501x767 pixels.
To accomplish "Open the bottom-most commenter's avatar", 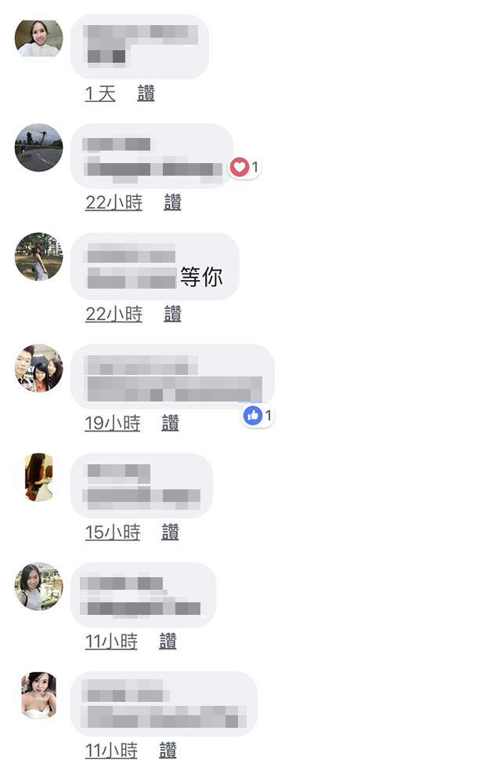I will coord(39,695).
